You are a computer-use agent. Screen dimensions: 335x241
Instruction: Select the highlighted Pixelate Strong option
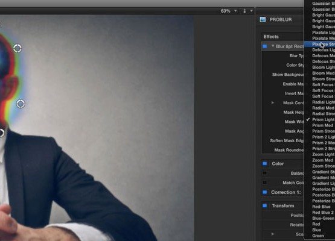(x=320, y=44)
